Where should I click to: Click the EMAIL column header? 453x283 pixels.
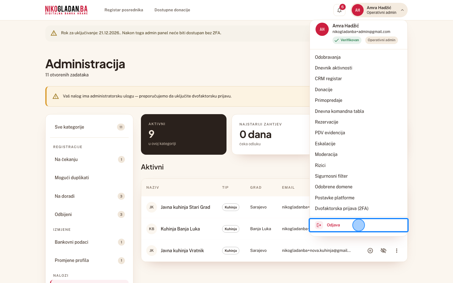(288, 187)
